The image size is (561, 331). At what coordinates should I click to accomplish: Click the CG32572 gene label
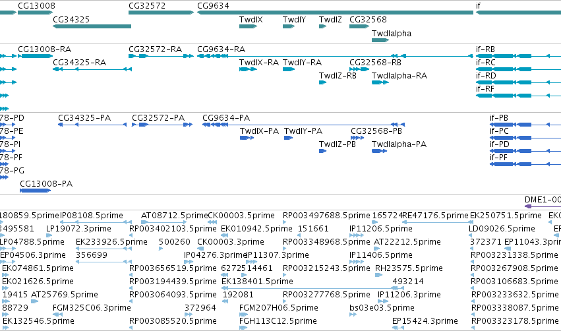click(147, 6)
